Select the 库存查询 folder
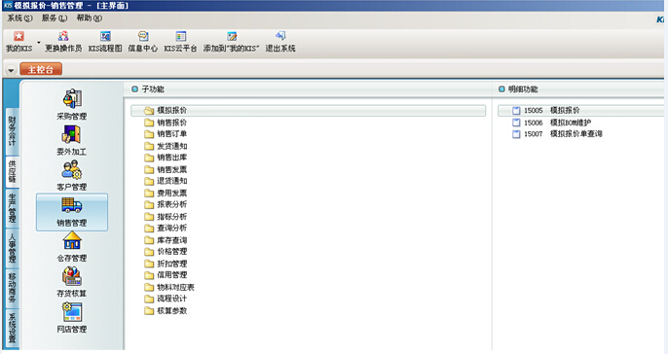The height and width of the screenshot is (354, 668). [166, 240]
